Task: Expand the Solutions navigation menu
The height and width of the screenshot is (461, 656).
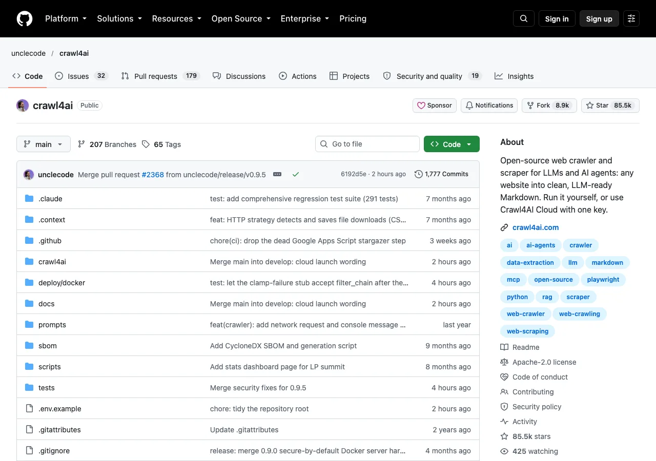Action: pos(119,18)
